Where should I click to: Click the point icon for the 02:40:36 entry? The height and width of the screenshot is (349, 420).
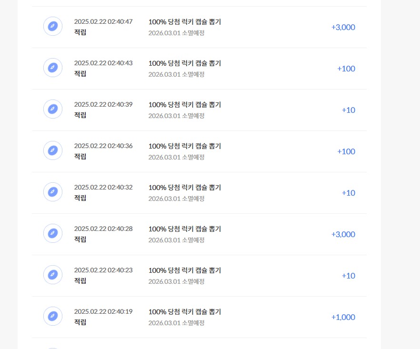[53, 150]
